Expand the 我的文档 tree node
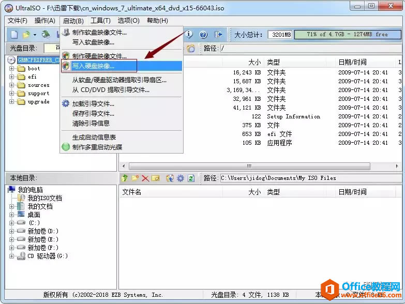 11,206
